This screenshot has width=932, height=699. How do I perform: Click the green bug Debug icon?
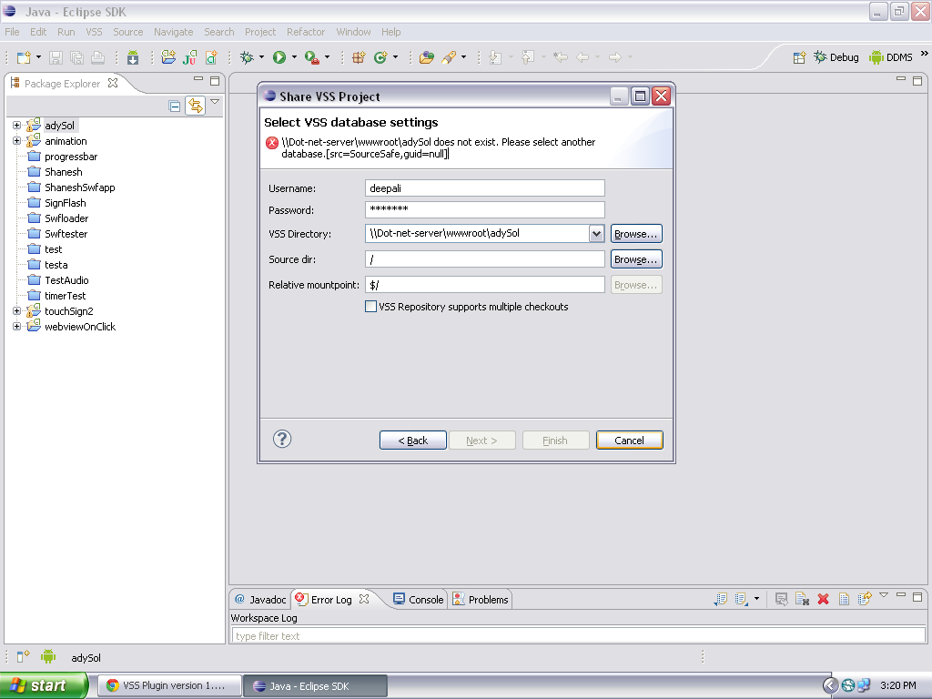pos(247,57)
